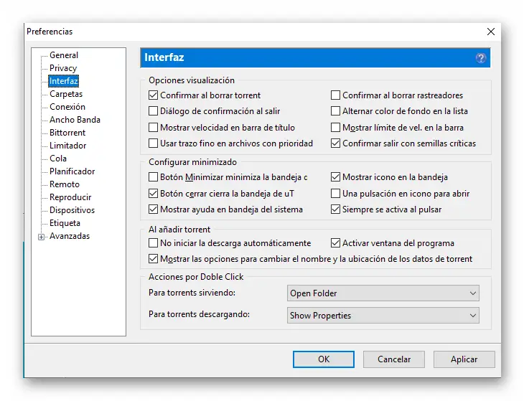Select General in the preferences tree
This screenshot has height=401, width=524.
point(64,55)
